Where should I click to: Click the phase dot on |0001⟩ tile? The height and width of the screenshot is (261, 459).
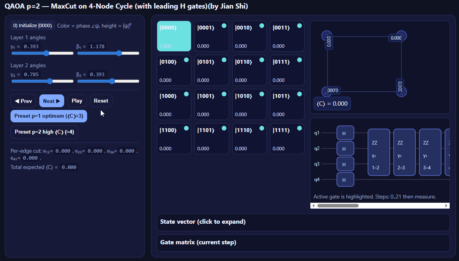tap(224, 26)
